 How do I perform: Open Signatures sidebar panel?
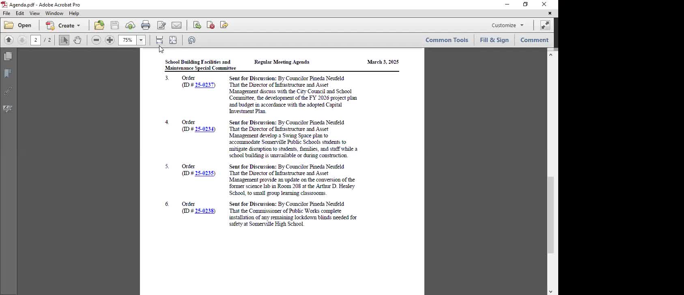click(8, 109)
